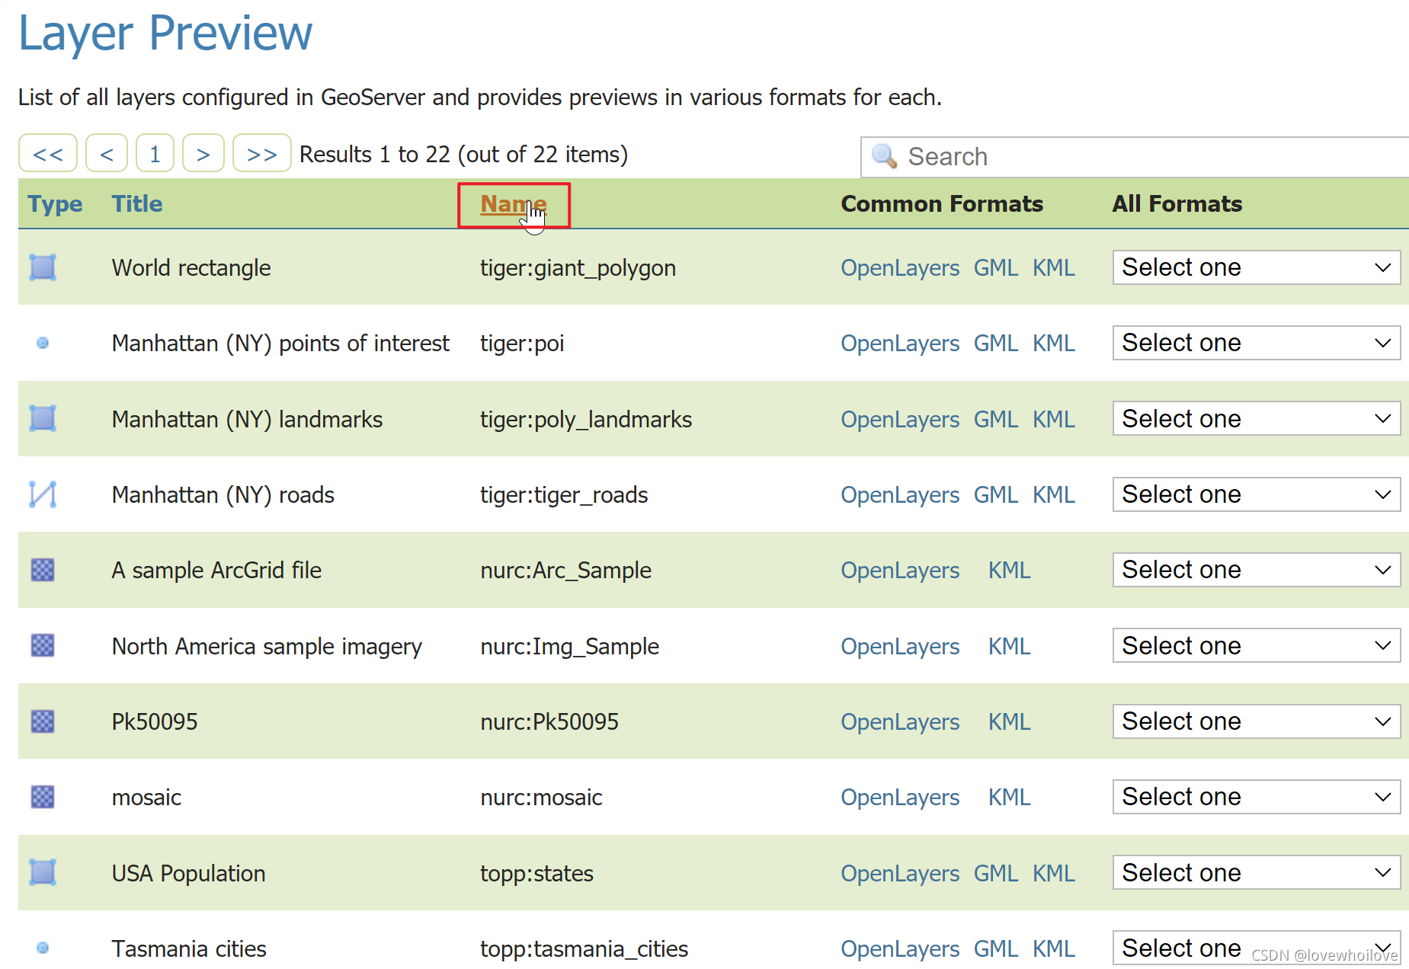Open All Formats dropdown for nurc:Pk50095
Viewport: 1409px width, 969px height.
1256,721
